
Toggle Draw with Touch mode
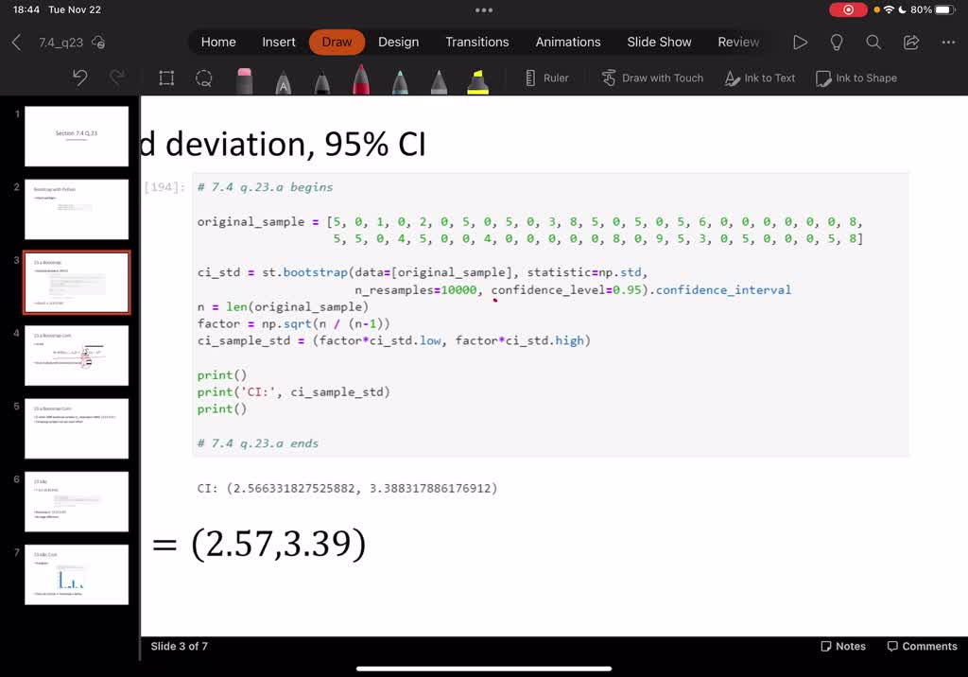click(652, 78)
